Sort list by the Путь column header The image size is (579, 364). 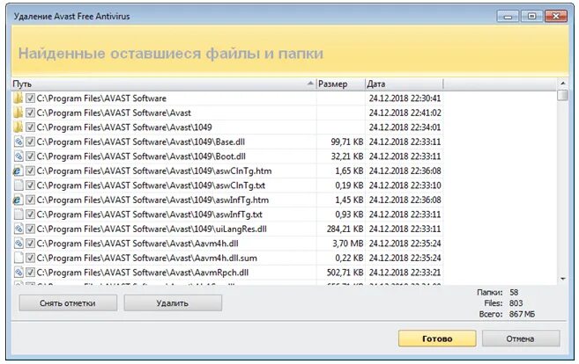click(x=159, y=84)
